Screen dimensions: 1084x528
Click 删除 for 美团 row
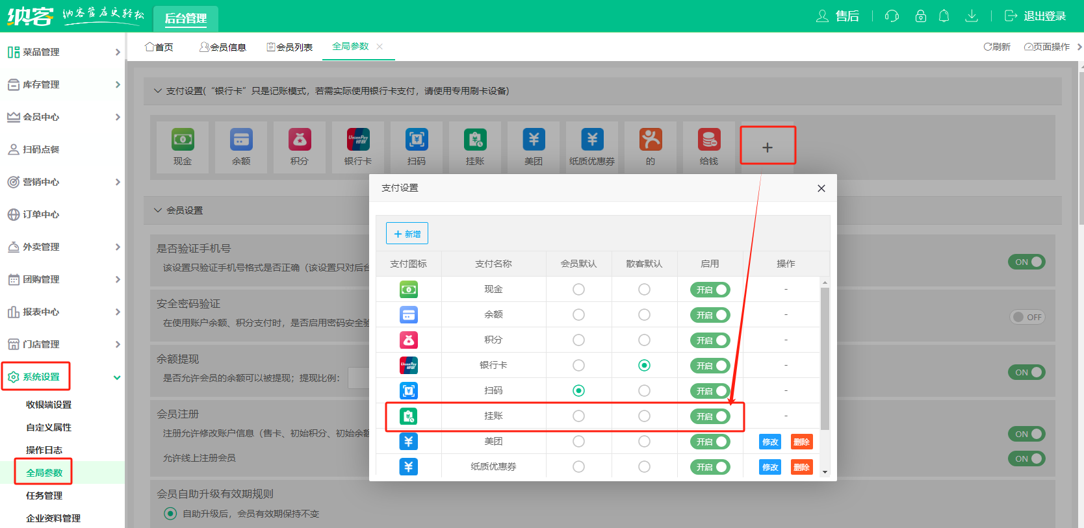(802, 442)
